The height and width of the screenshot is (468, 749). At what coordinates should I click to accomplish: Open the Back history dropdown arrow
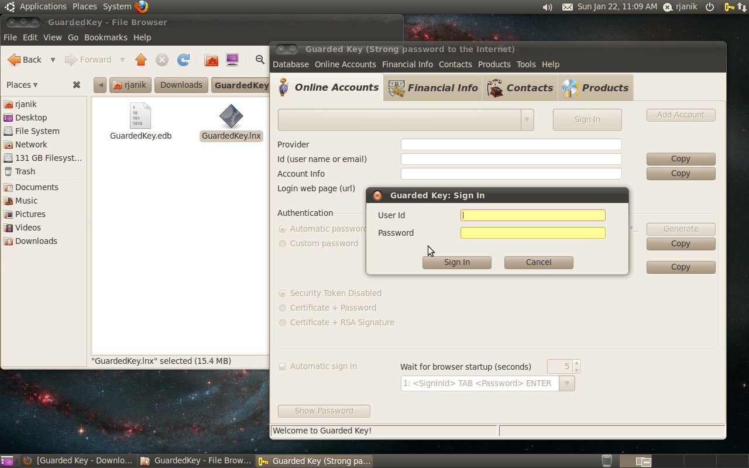point(53,60)
